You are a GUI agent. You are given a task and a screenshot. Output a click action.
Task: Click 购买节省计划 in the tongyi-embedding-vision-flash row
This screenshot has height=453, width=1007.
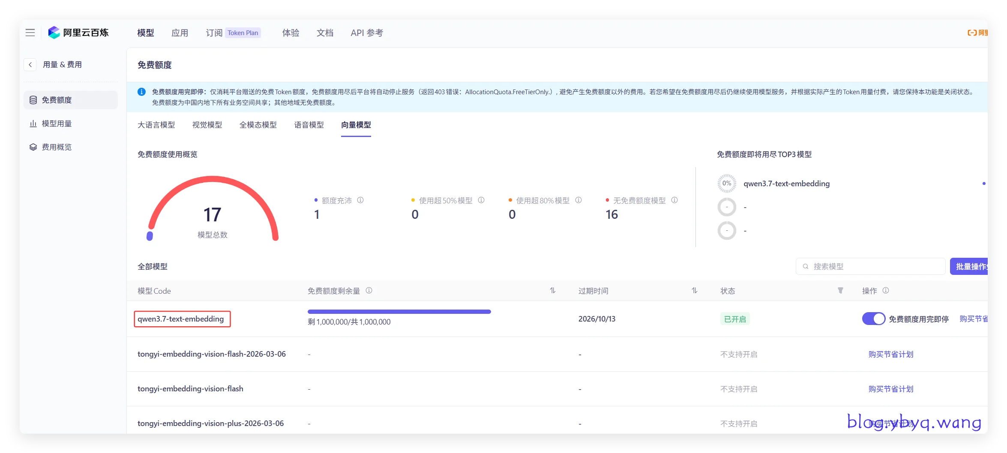point(891,389)
